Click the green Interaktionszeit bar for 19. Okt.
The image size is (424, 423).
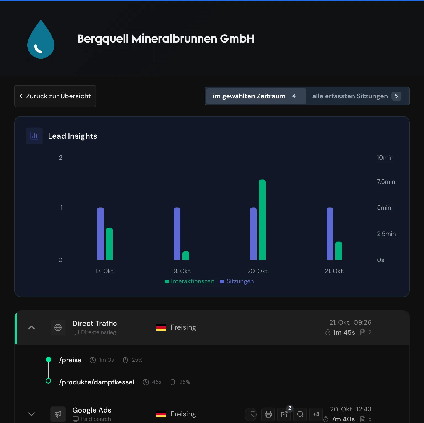[x=186, y=255]
